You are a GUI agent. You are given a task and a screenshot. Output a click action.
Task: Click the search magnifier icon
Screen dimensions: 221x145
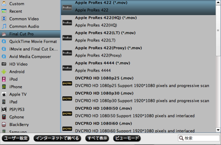coord(181,138)
